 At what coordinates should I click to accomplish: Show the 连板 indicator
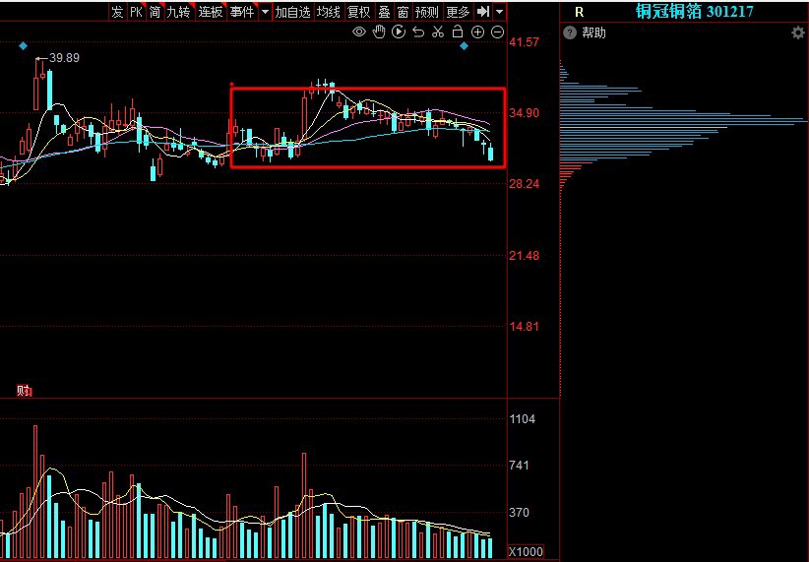[211, 12]
